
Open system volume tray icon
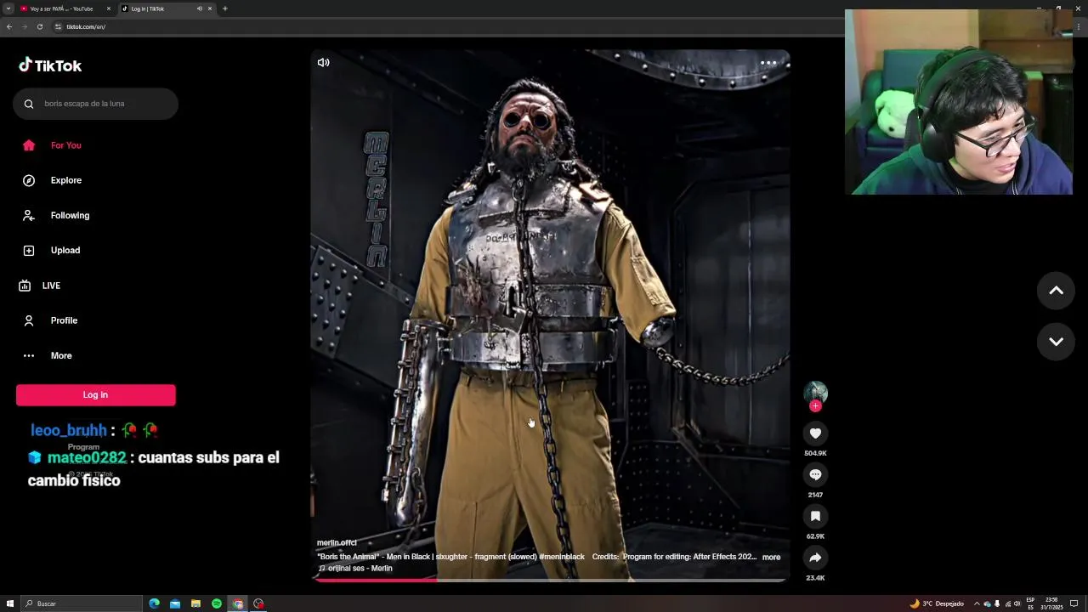pyautogui.click(x=1017, y=603)
